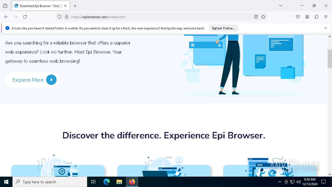Click the meet-now tray icon
332x187 pixels.
pos(286,182)
